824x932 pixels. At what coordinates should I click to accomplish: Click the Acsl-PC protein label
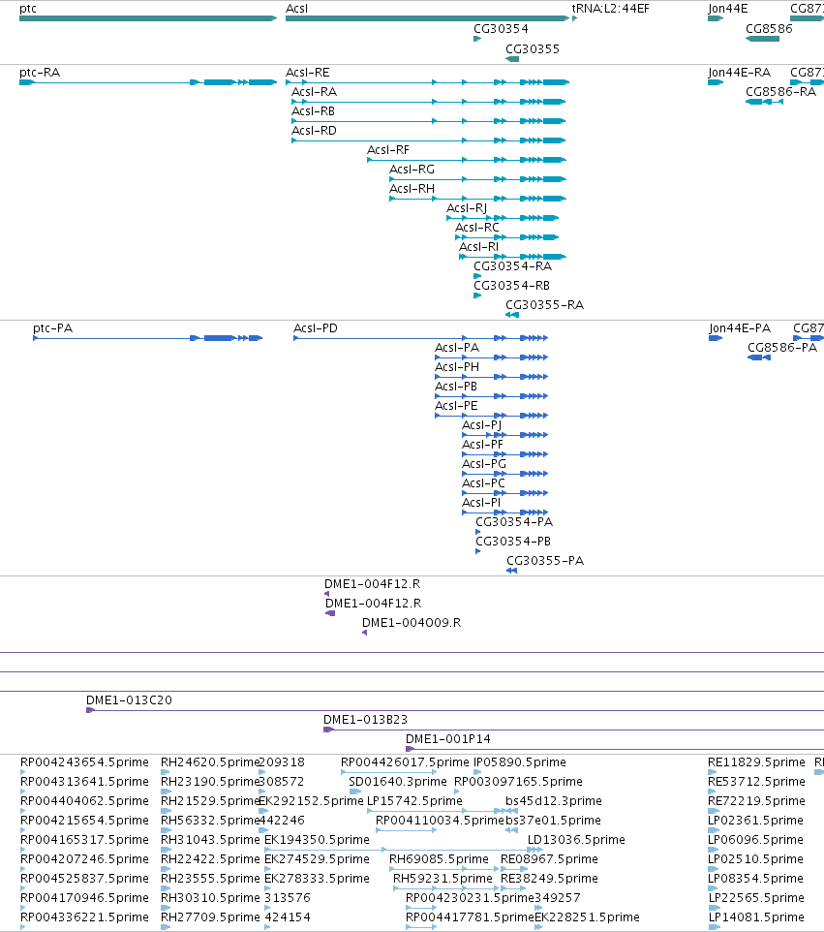pyautogui.click(x=483, y=483)
